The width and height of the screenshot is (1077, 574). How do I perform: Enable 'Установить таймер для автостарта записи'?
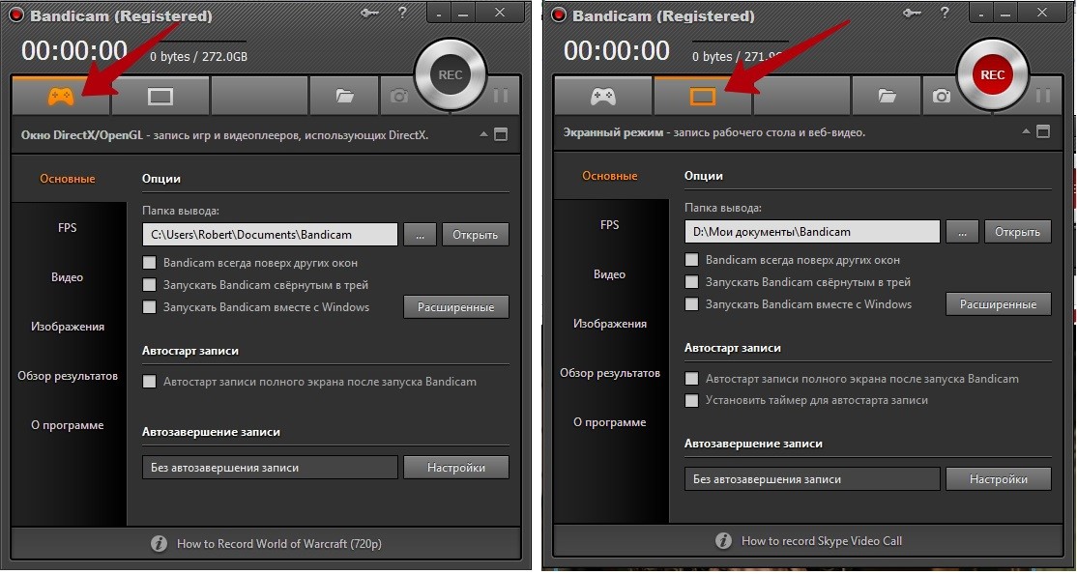[x=691, y=400]
